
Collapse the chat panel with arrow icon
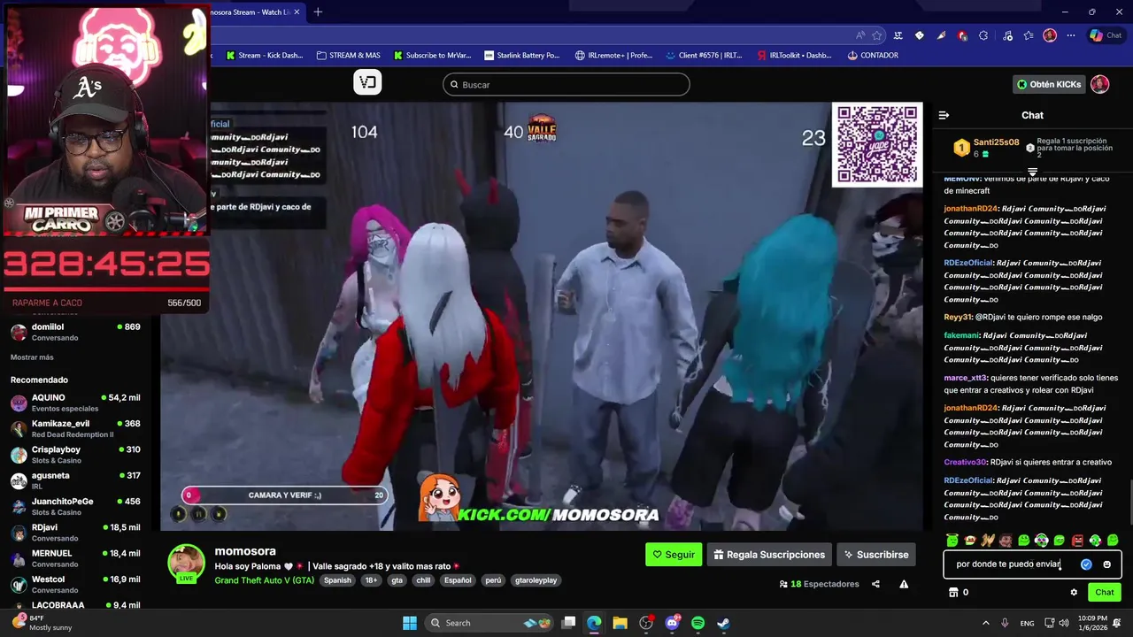pos(944,115)
